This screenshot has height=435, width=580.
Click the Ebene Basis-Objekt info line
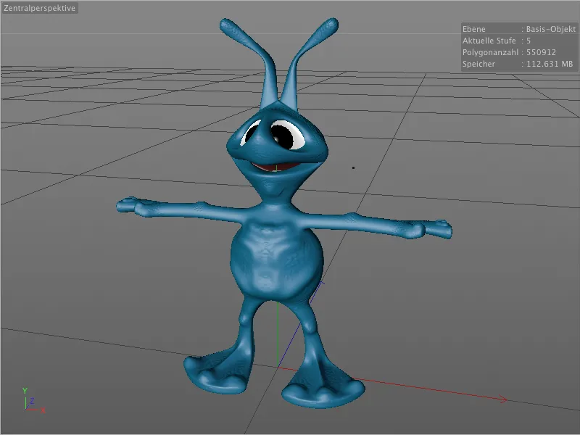[519, 29]
